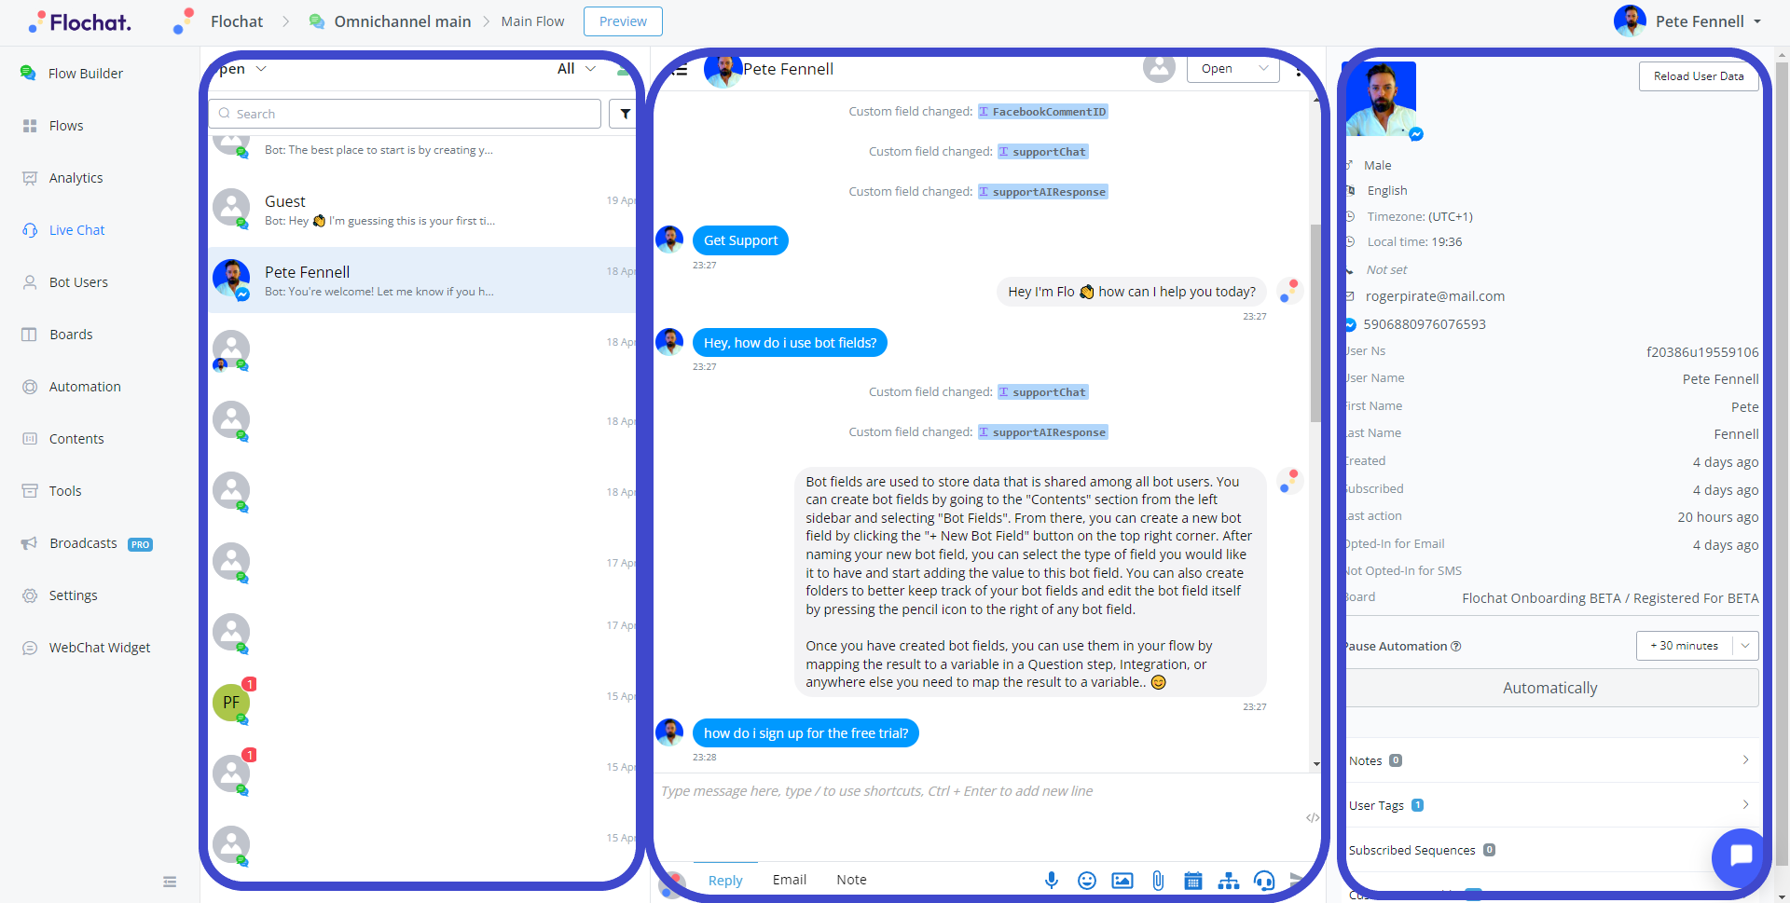Click the calendar schedule icon
The height and width of the screenshot is (903, 1790).
(x=1193, y=880)
